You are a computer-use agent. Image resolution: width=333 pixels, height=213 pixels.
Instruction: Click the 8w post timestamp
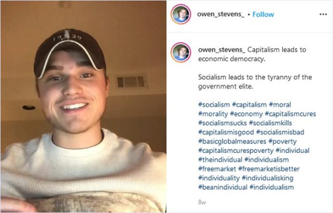(202, 203)
